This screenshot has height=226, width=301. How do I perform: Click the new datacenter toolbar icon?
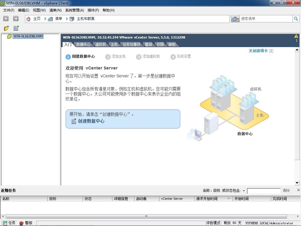point(16,28)
